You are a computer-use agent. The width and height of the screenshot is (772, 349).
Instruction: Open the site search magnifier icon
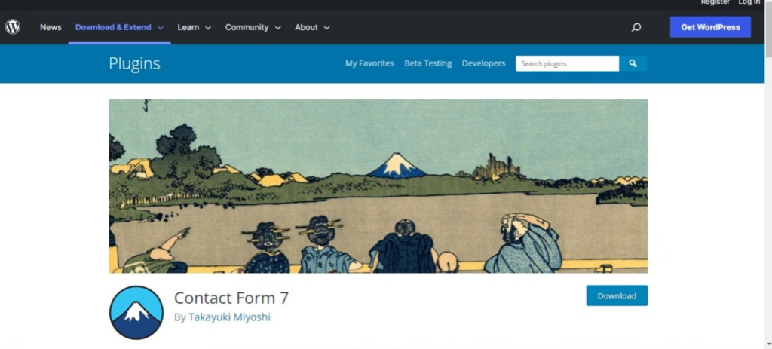click(636, 28)
